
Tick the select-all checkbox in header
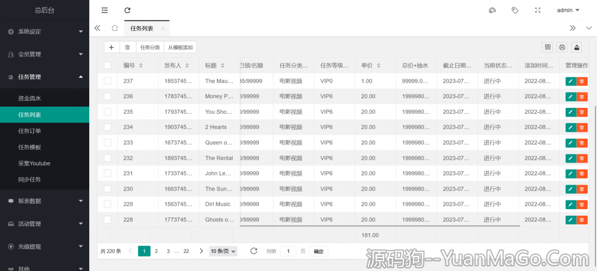pos(107,65)
